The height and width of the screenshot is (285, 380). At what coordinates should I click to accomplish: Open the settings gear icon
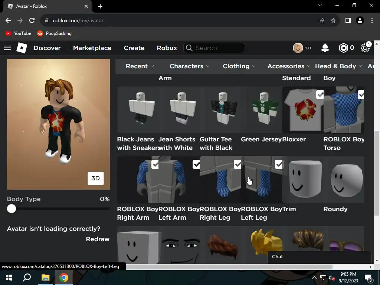click(365, 48)
